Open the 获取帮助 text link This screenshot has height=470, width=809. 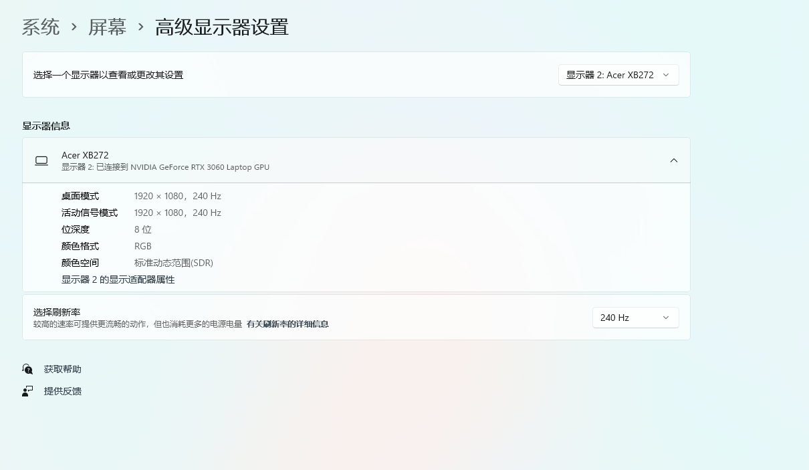[x=63, y=369]
